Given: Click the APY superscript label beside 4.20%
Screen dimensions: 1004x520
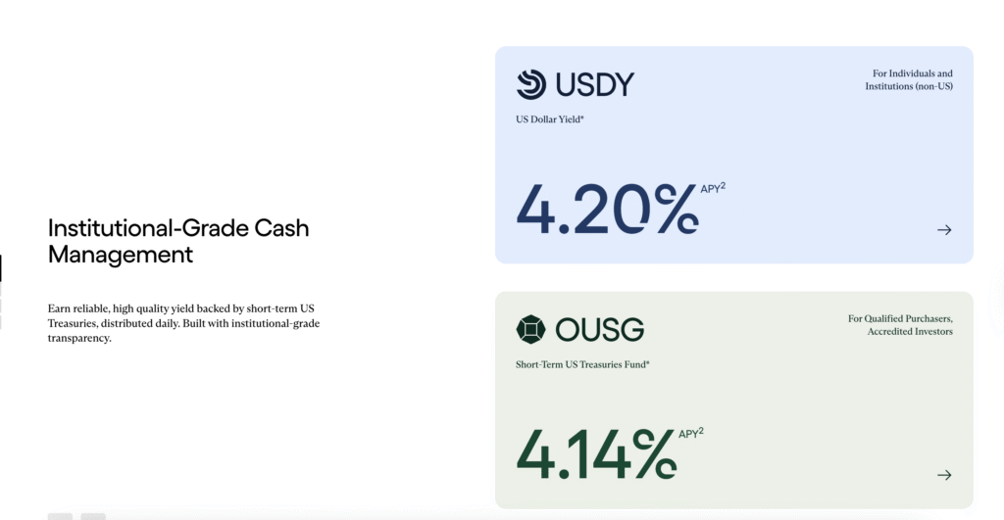Looking at the screenshot, I should 713,188.
